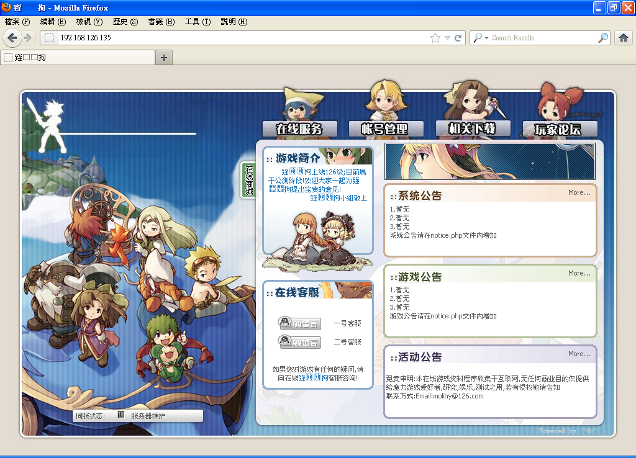Image resolution: width=636 pixels, height=458 pixels.
Task: Click the site identity icon in address bar
Action: click(x=49, y=38)
